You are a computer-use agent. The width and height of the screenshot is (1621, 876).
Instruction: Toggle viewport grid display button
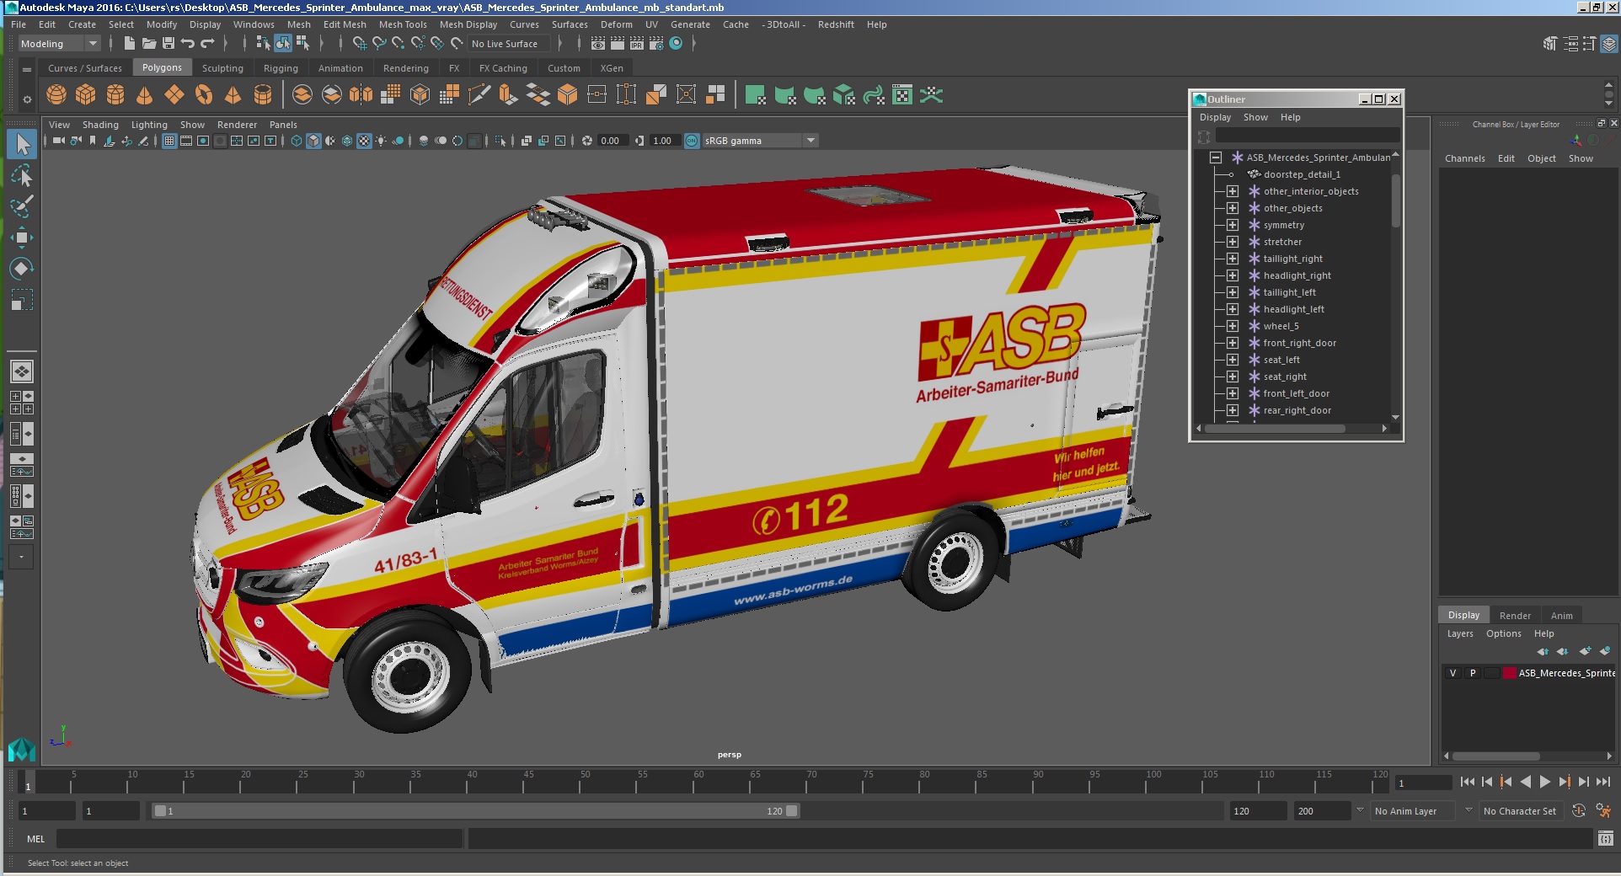[169, 141]
